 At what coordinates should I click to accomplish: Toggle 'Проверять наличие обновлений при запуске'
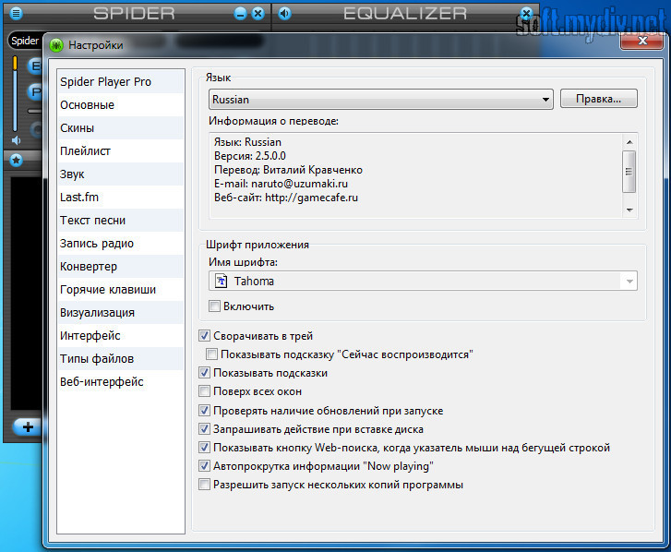[x=205, y=411]
